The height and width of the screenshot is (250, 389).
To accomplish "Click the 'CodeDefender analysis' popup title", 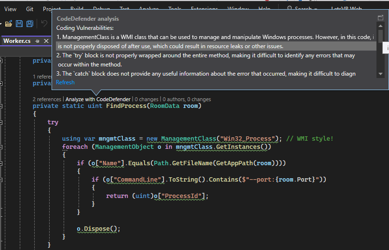I will pyautogui.click(x=88, y=19).
